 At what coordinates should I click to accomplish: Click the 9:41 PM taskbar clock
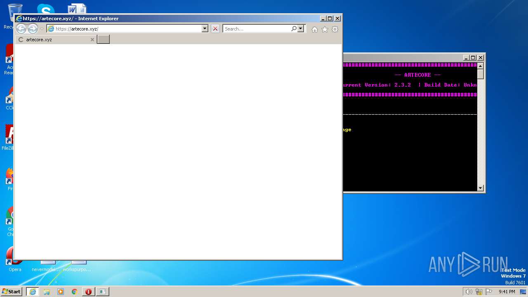tap(507, 292)
